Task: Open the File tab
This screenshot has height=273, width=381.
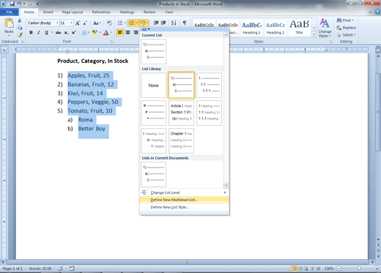Action: click(x=10, y=12)
